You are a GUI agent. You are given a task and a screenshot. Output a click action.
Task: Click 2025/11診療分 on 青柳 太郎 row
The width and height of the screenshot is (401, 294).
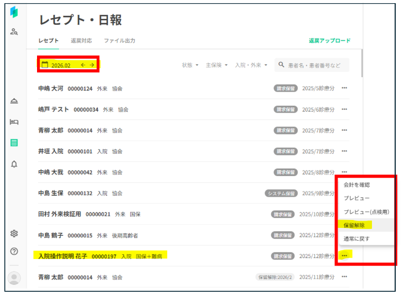[316, 277]
